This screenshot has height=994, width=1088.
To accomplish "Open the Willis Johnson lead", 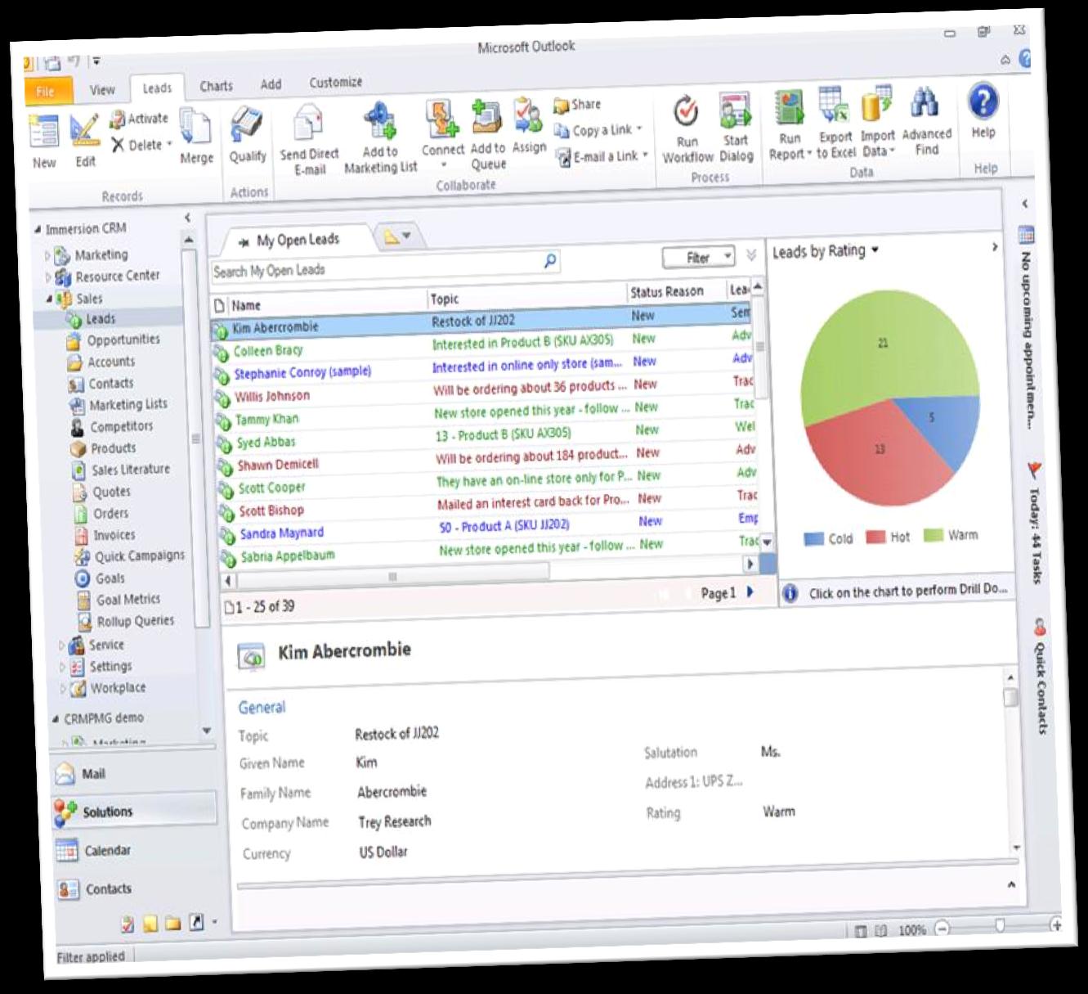I will click(272, 397).
